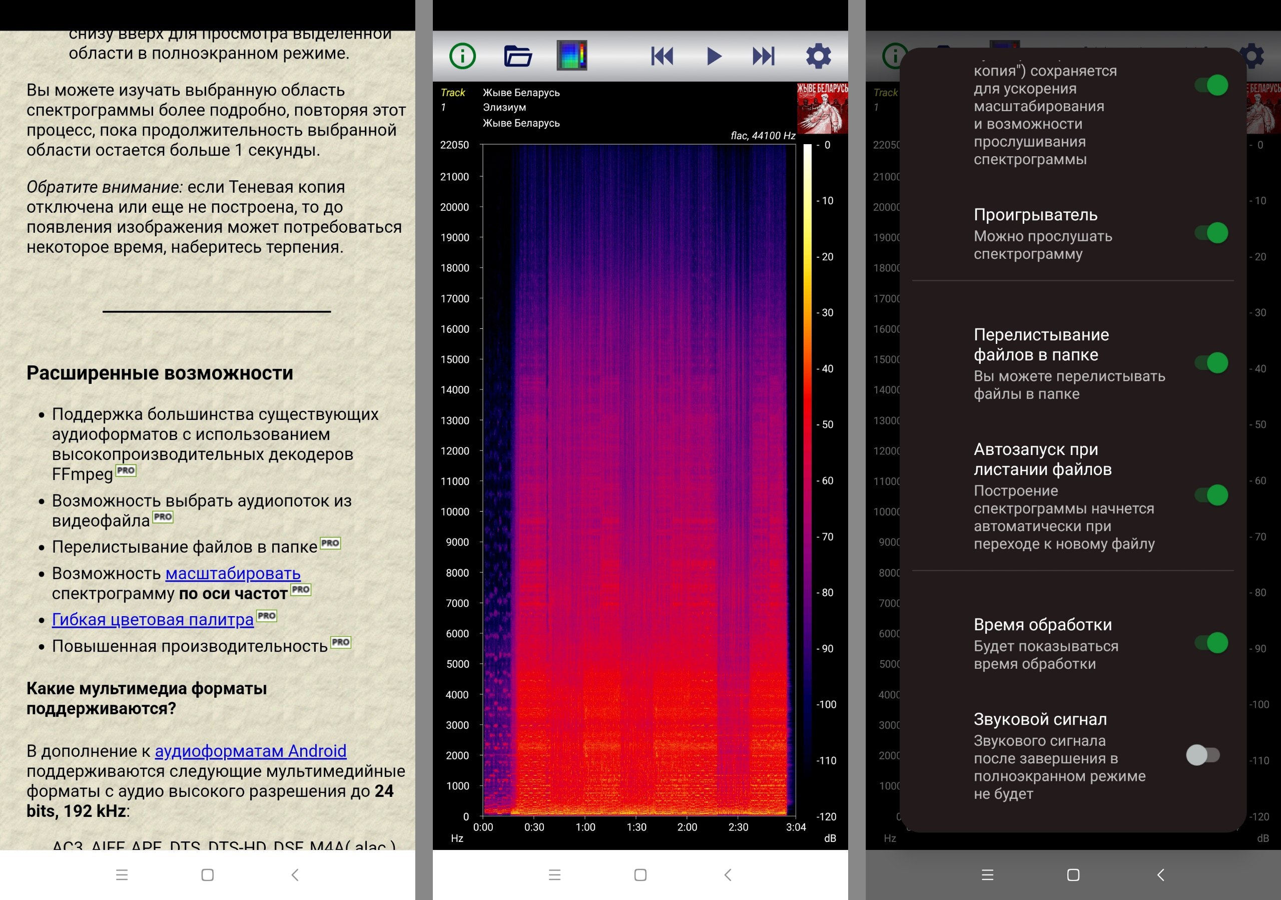Screen dimensions: 1281x900
Task: Open the color palette spectrum icon
Action: click(x=571, y=56)
